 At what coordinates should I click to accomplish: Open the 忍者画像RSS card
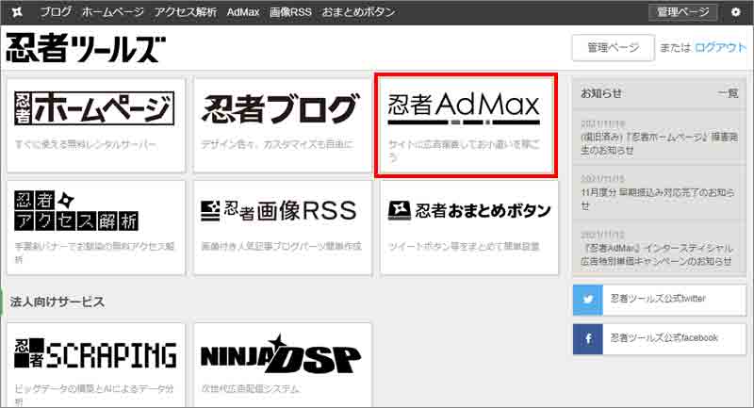pos(283,228)
